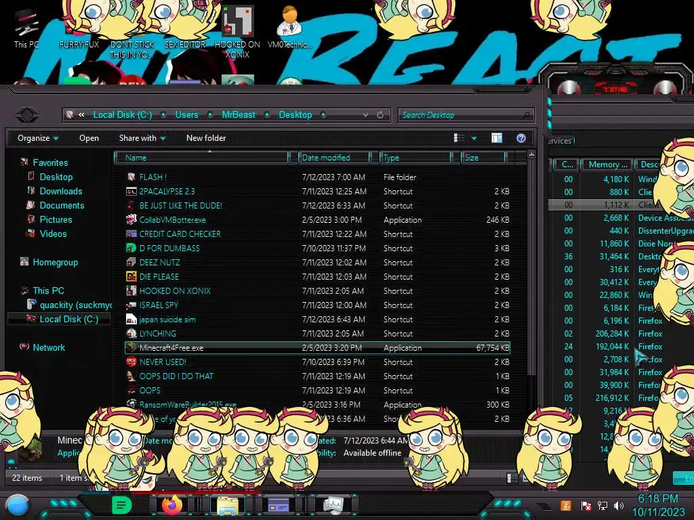Select the NEVER USED! shortcut
The width and height of the screenshot is (694, 520).
[x=163, y=362]
